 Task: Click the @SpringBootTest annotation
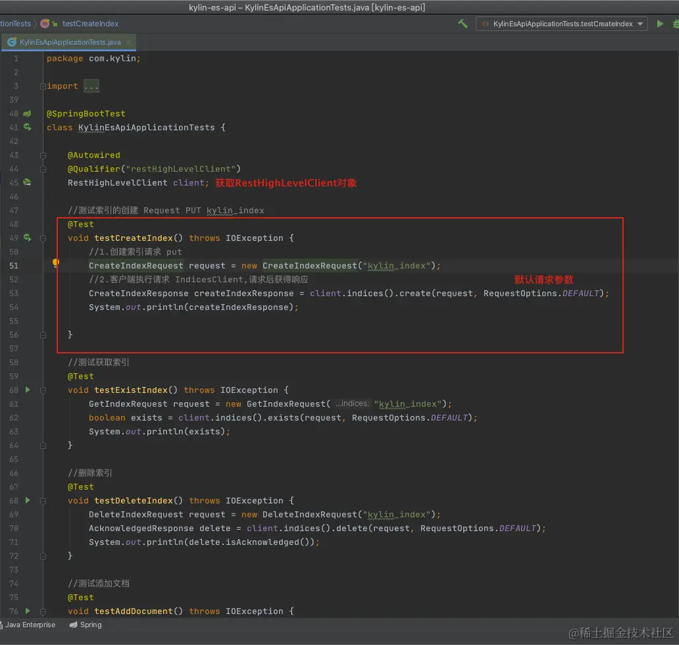pyautogui.click(x=86, y=113)
